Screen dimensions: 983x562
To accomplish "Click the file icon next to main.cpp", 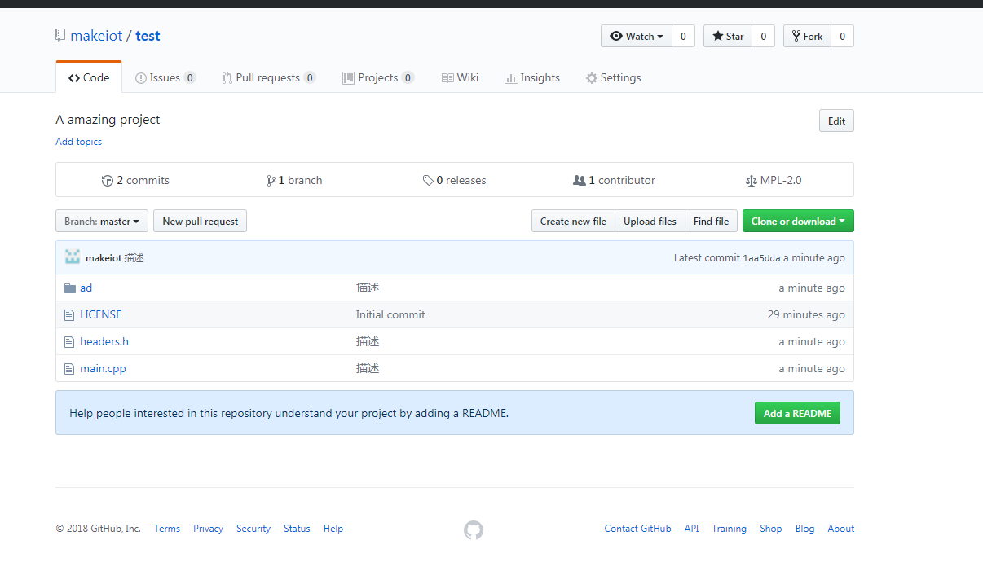I will coord(69,368).
